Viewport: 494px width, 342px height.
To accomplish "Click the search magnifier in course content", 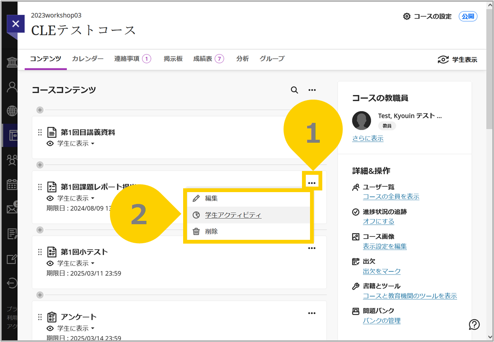I will point(294,90).
